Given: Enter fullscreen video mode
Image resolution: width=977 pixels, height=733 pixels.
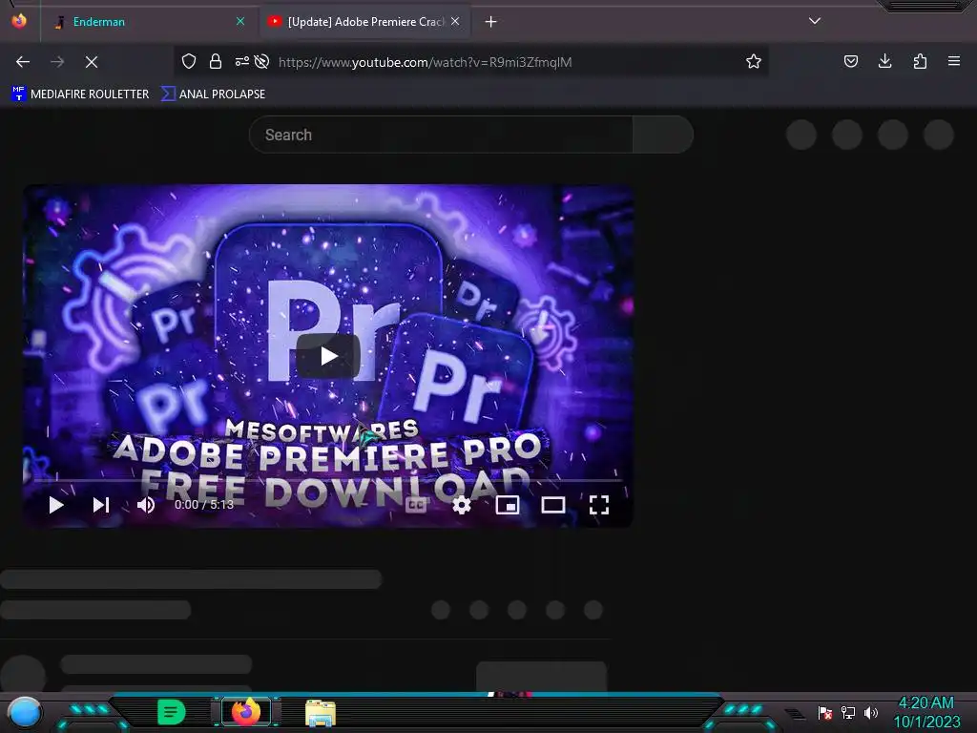Looking at the screenshot, I should point(599,505).
